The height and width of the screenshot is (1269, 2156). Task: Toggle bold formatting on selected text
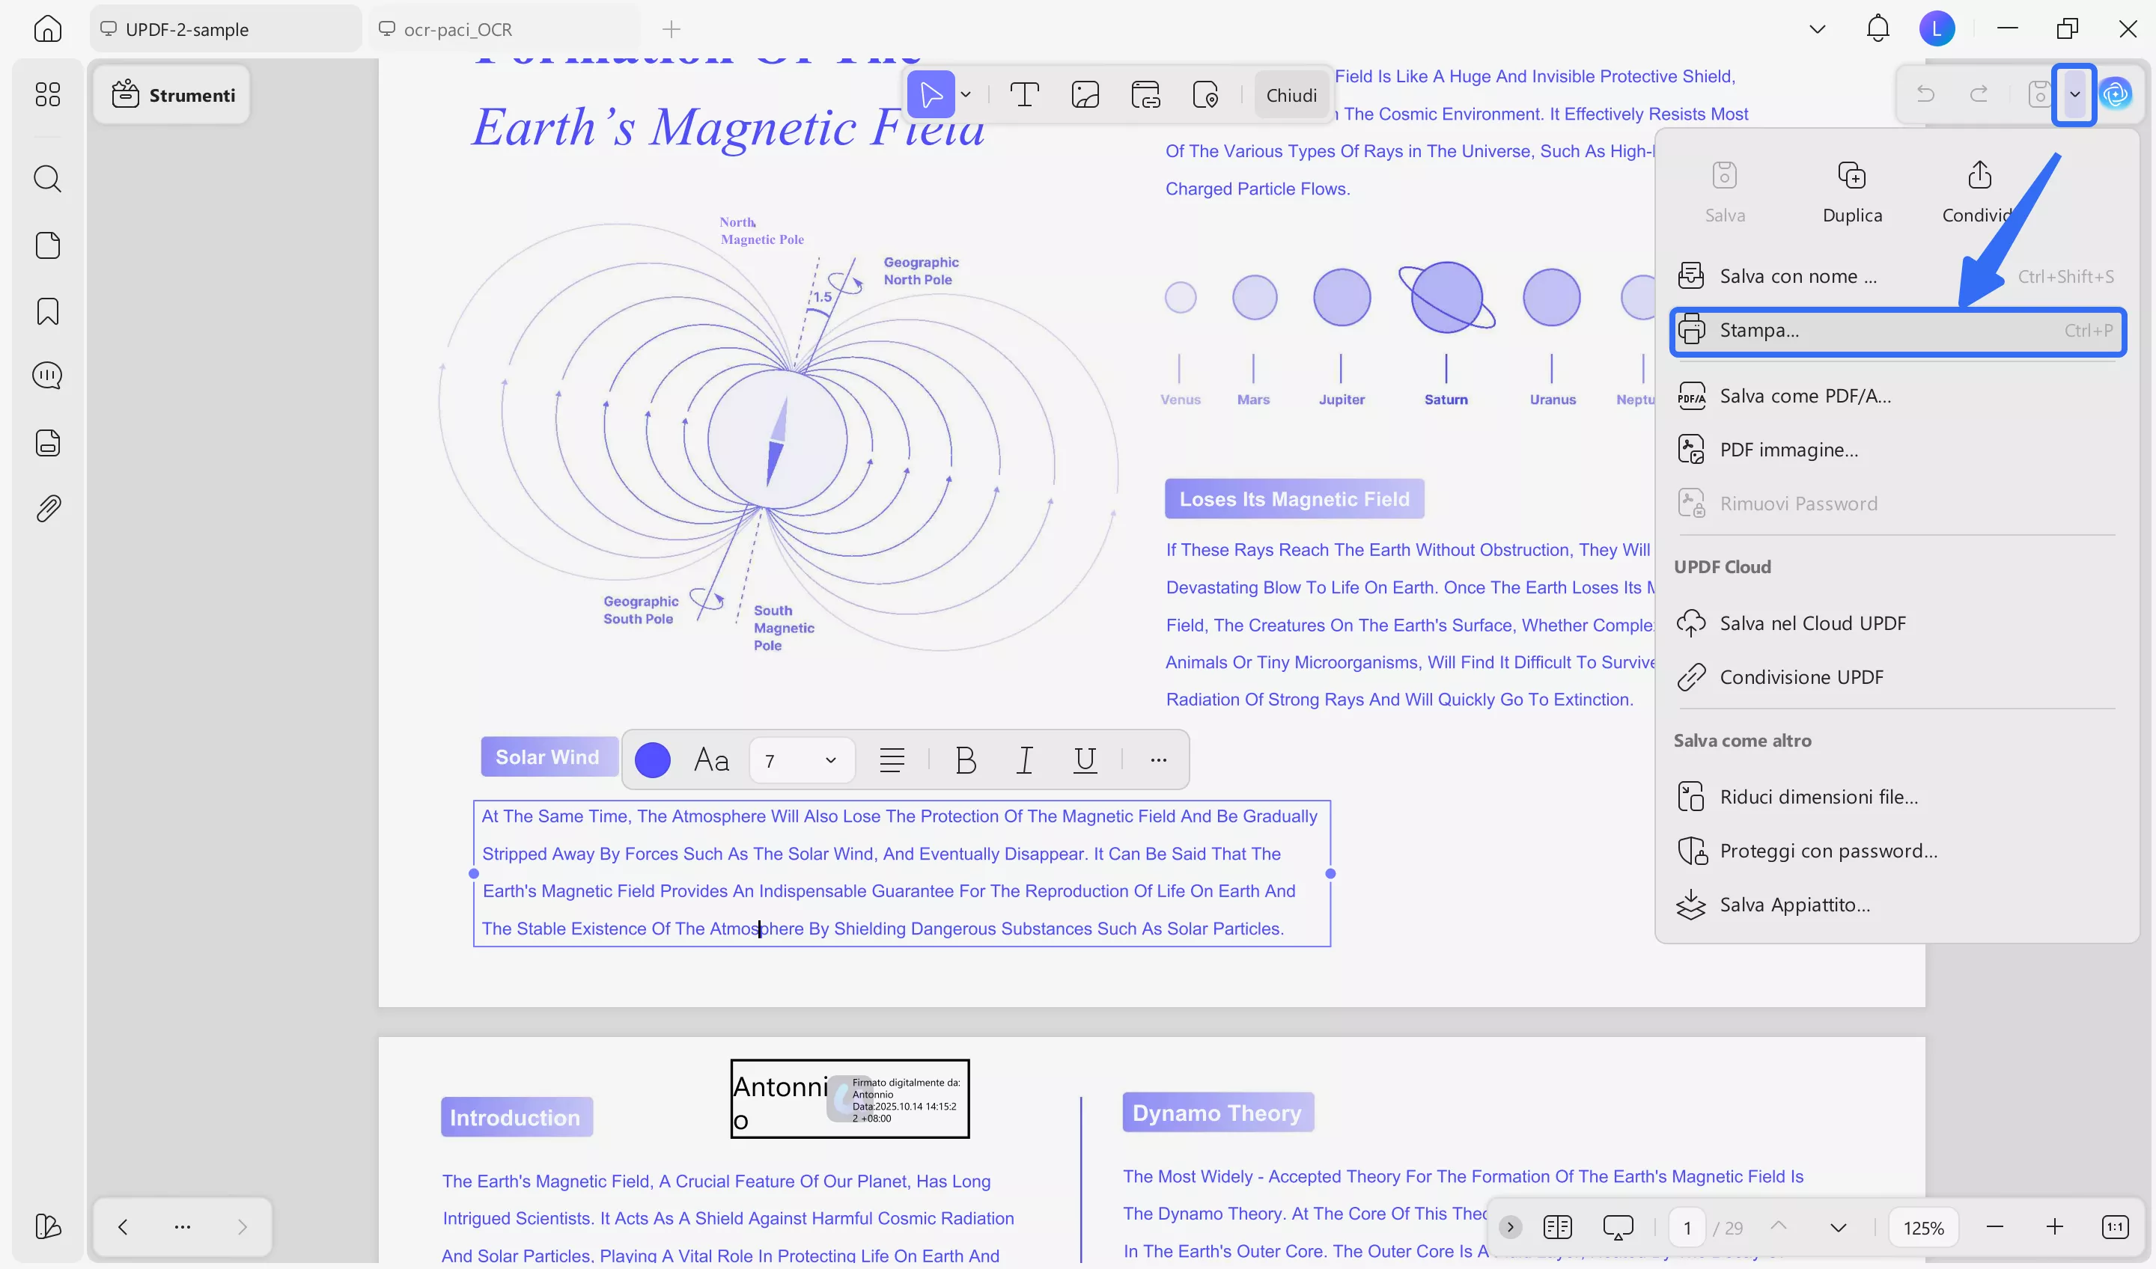click(x=966, y=759)
